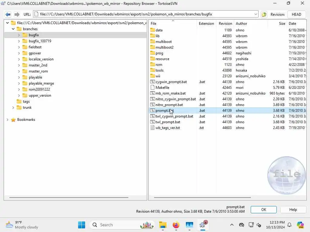Show hidden system tray icons
Screen dimensions: 310x232
(x=232, y=225)
